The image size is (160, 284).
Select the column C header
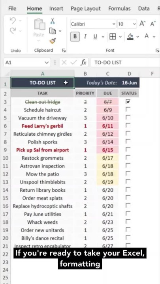point(107,74)
